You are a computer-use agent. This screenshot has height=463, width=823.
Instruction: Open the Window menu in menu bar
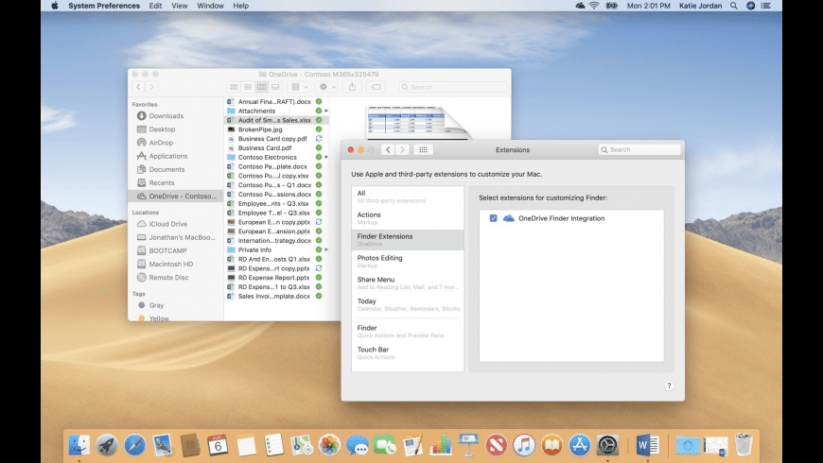pyautogui.click(x=210, y=6)
